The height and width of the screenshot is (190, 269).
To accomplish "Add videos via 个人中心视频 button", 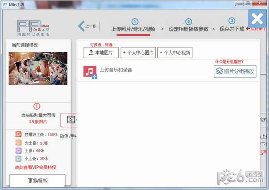I will 175,52.
